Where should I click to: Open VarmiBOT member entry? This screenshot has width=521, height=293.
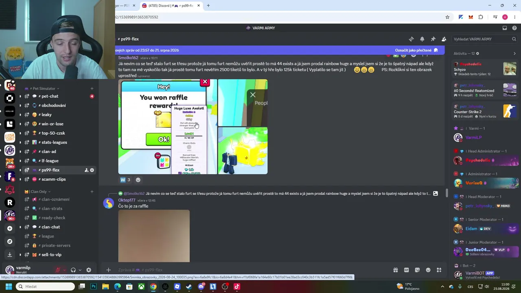(x=486, y=275)
